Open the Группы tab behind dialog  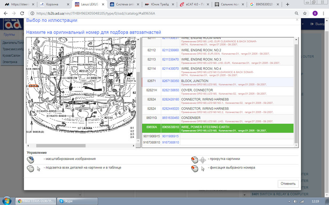click(x=9, y=34)
